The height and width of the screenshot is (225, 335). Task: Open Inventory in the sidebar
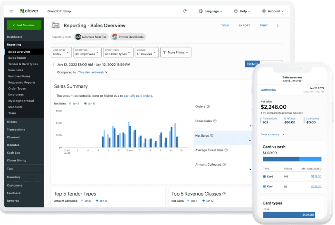click(24, 177)
